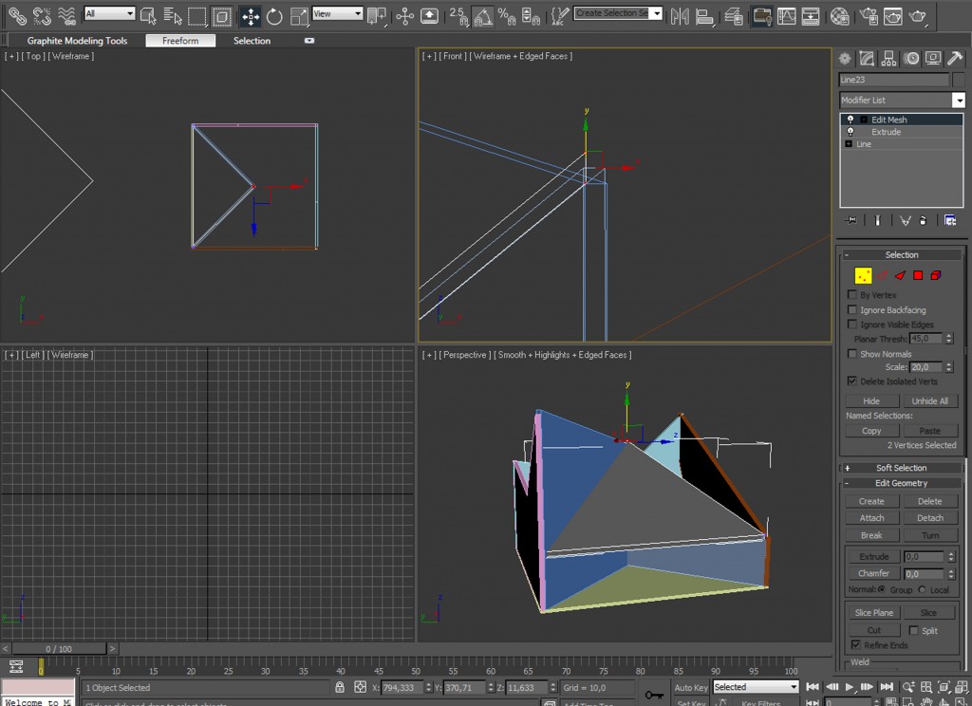Open Edit Named Selection Sets
Screen dimensions: 972x706
[x=560, y=16]
